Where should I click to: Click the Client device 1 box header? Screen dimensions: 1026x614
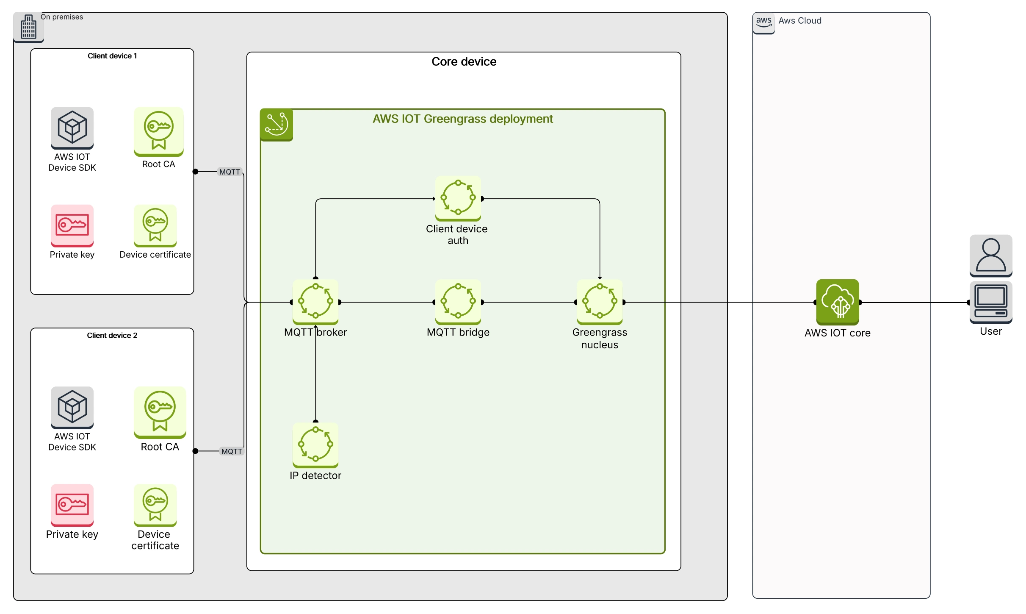(x=112, y=56)
